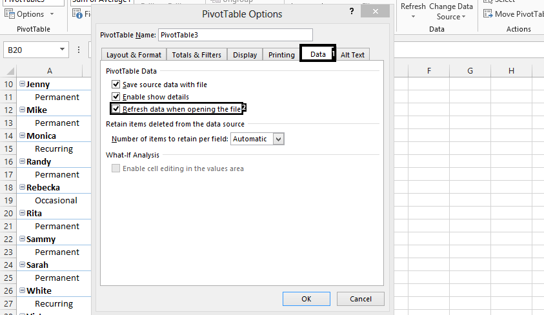The width and height of the screenshot is (544, 315).
Task: Open the items to retain per field dropdown
Action: click(x=279, y=139)
